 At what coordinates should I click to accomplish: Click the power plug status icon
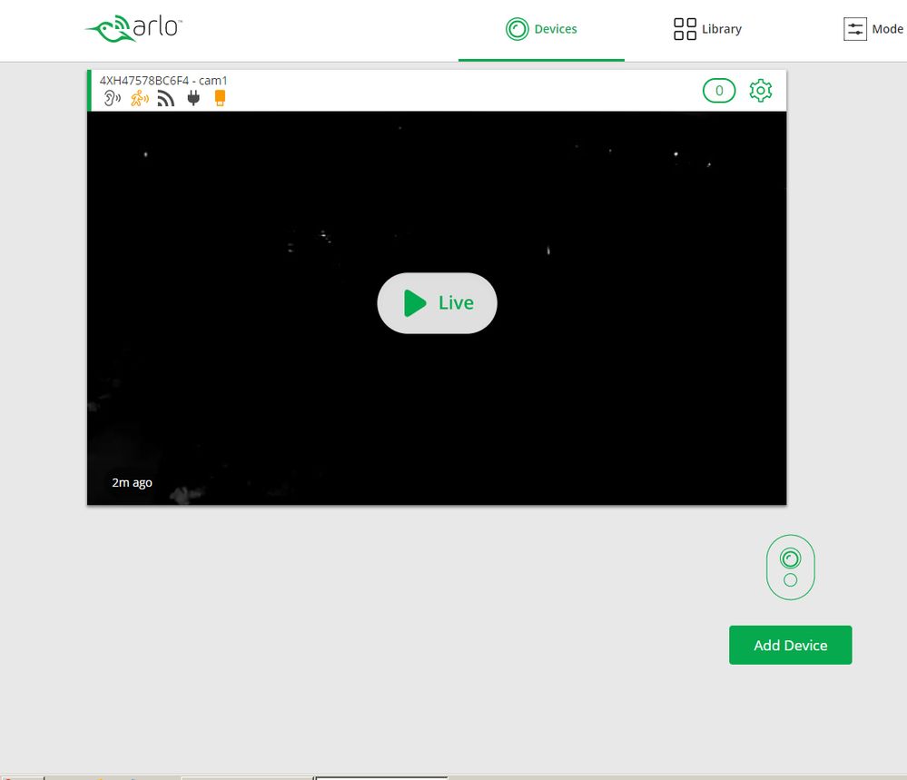pyautogui.click(x=193, y=98)
